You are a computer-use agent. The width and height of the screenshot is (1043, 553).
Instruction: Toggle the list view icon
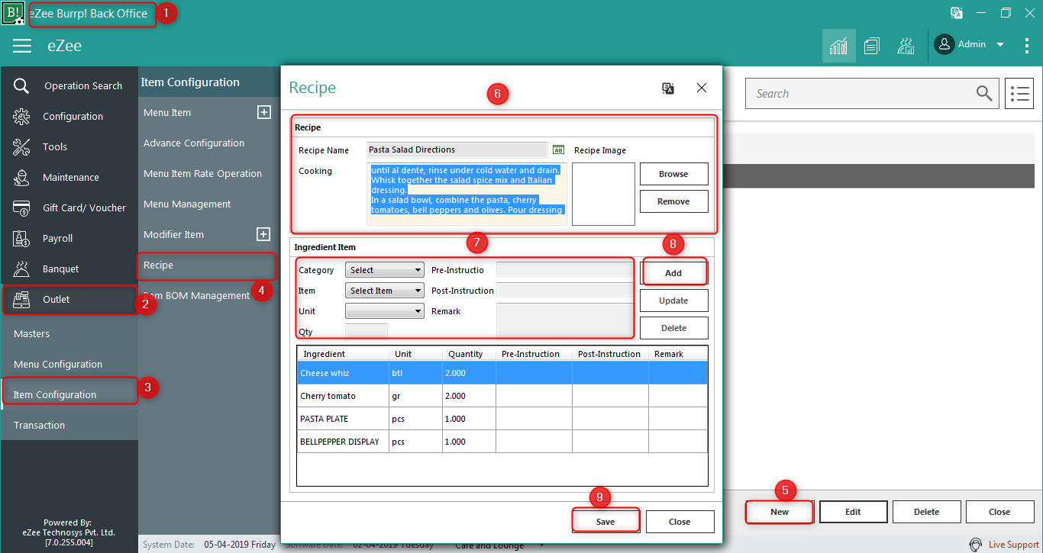[x=1019, y=94]
